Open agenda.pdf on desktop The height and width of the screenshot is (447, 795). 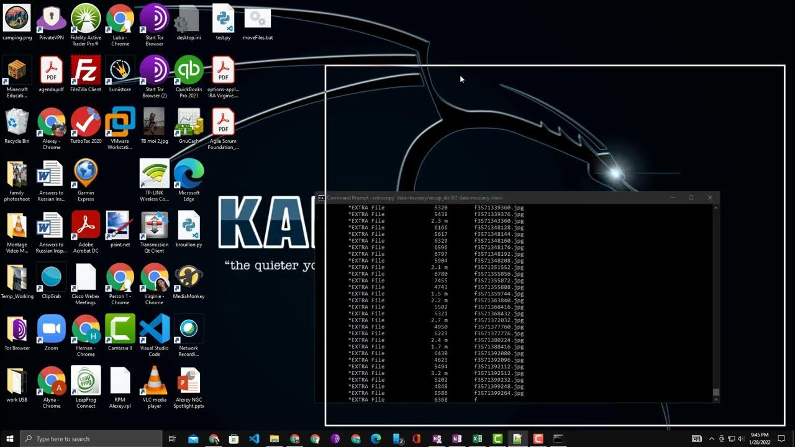pyautogui.click(x=52, y=74)
